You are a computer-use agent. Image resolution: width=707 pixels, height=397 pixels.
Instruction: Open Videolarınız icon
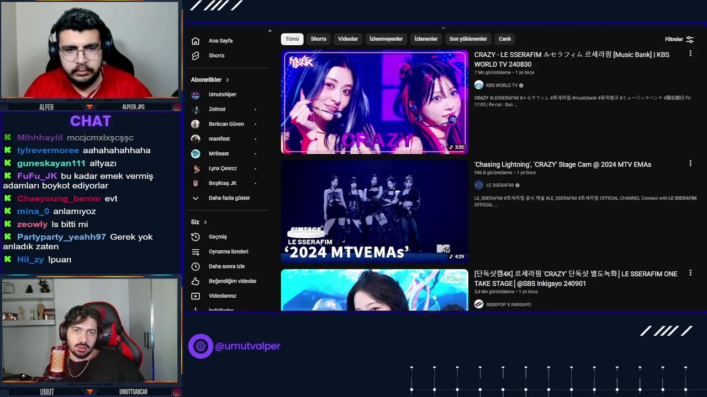pyautogui.click(x=196, y=296)
